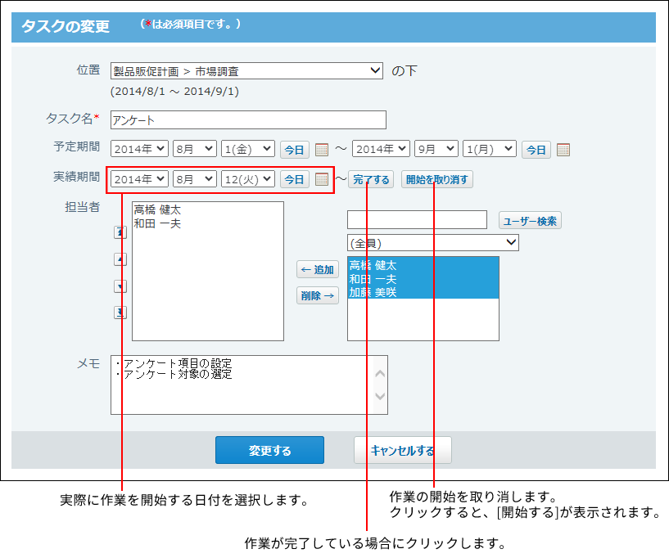Move assignee down one position
The image size is (669, 558).
[120, 286]
